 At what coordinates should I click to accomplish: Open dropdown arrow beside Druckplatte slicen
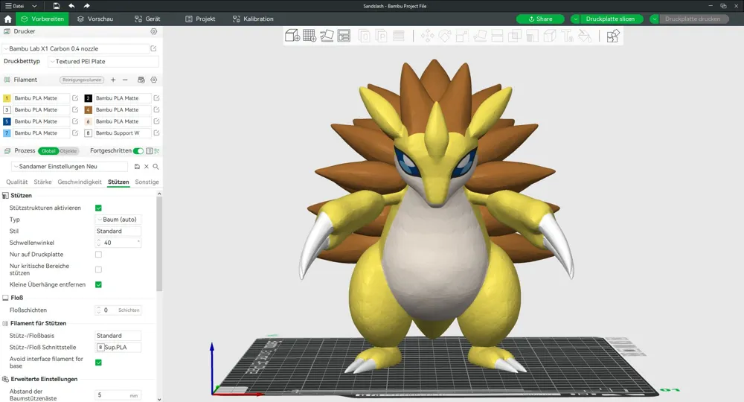pos(575,19)
